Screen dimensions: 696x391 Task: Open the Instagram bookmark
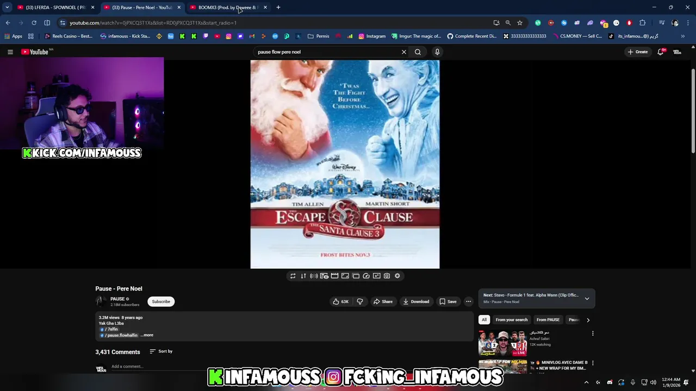click(x=372, y=36)
